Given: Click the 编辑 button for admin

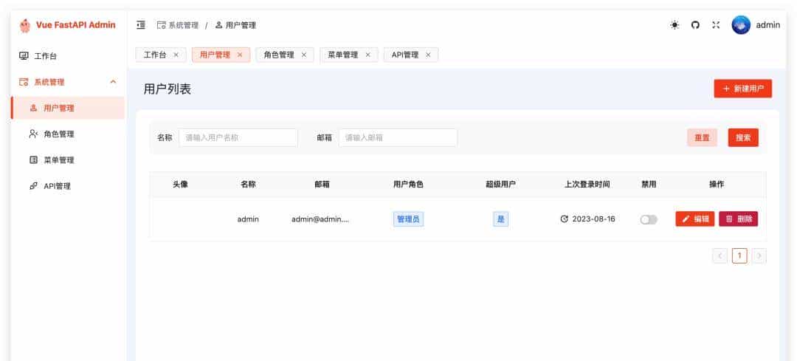Looking at the screenshot, I should coord(695,219).
